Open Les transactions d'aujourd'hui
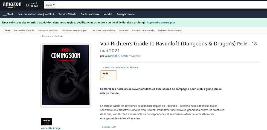Image resolution: width=267 pixels, height=130 pixels. tap(36, 14)
